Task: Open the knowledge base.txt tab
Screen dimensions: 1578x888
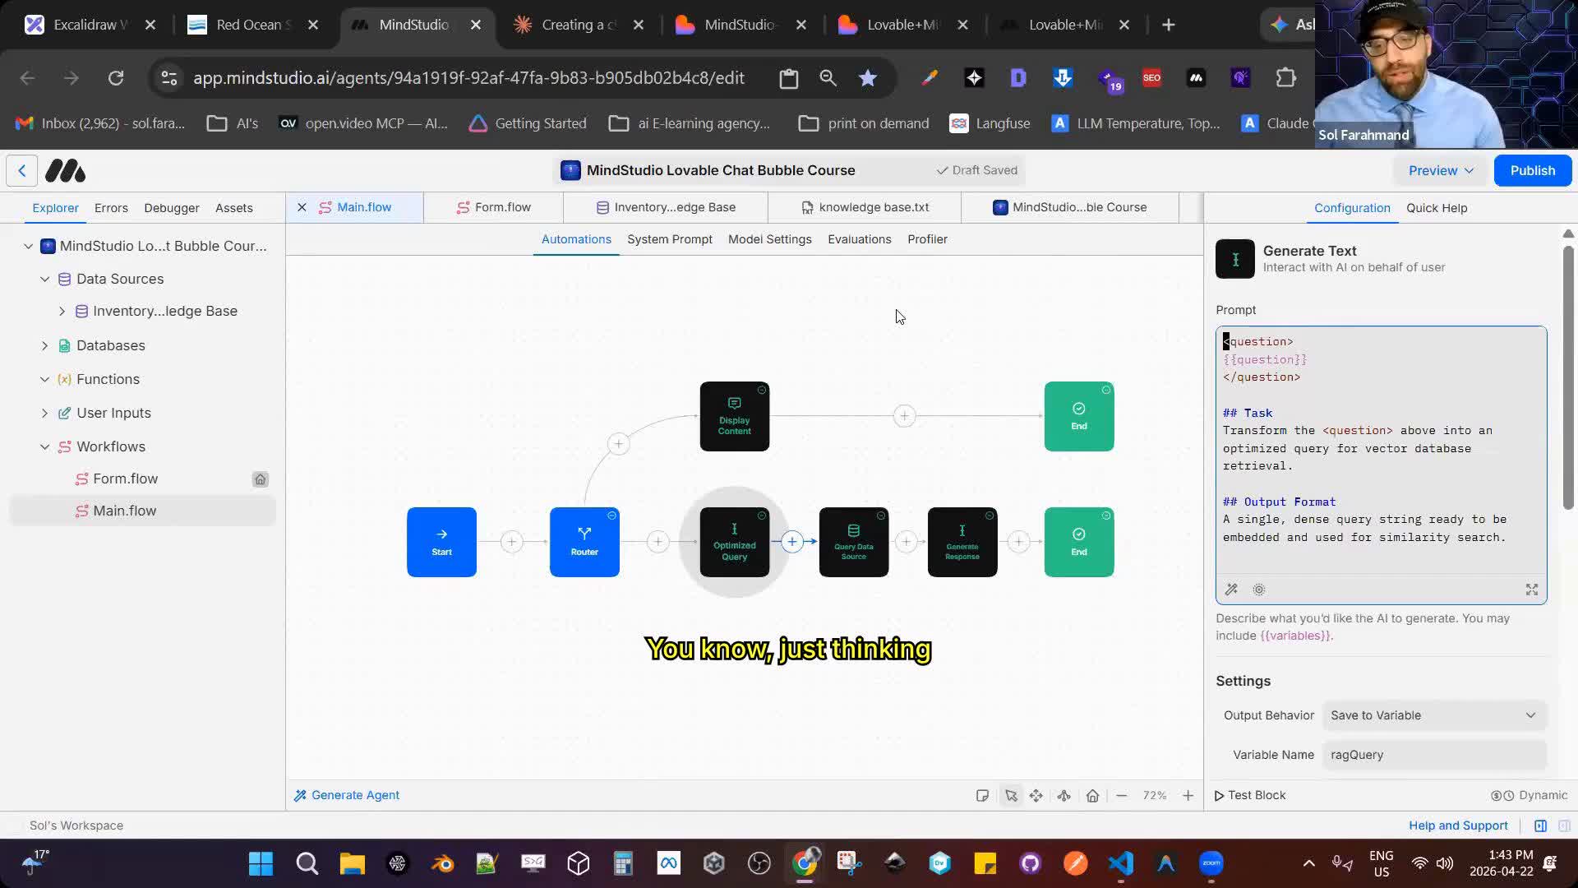Action: tap(865, 208)
